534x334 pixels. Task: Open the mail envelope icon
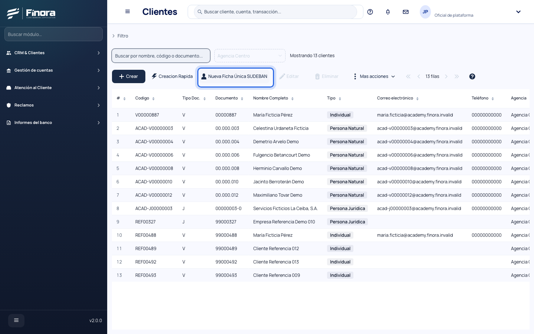pyautogui.click(x=406, y=12)
